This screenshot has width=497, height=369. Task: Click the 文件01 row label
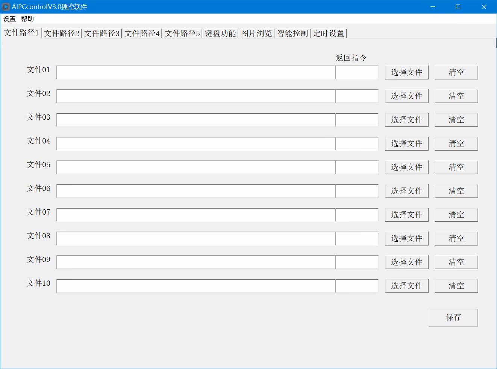(x=38, y=70)
